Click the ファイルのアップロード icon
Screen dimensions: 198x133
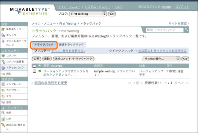(x=3, y=41)
